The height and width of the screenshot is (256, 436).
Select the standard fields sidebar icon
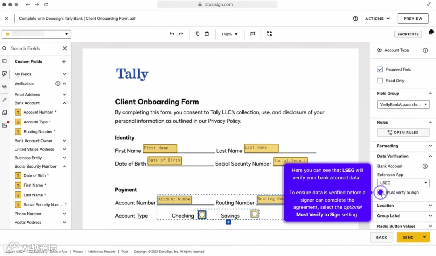pos(4,61)
